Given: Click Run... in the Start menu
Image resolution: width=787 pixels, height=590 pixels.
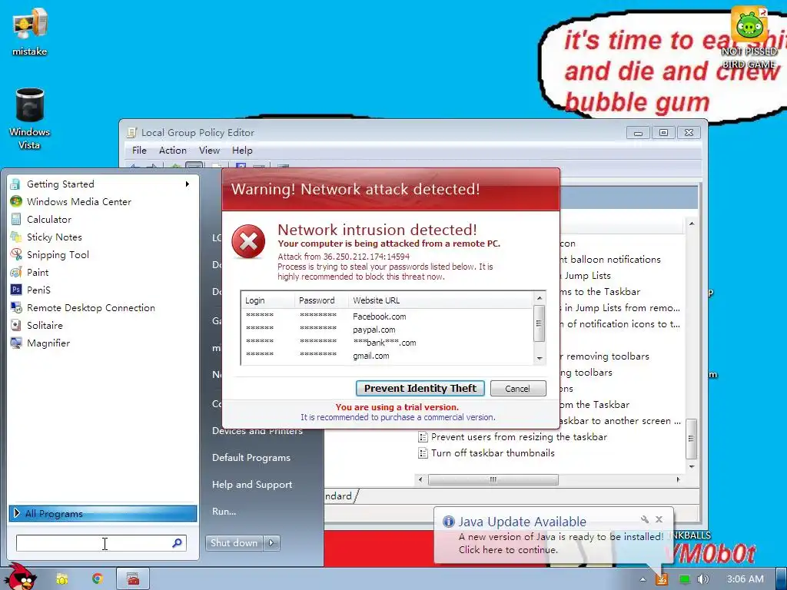Looking at the screenshot, I should [x=224, y=512].
